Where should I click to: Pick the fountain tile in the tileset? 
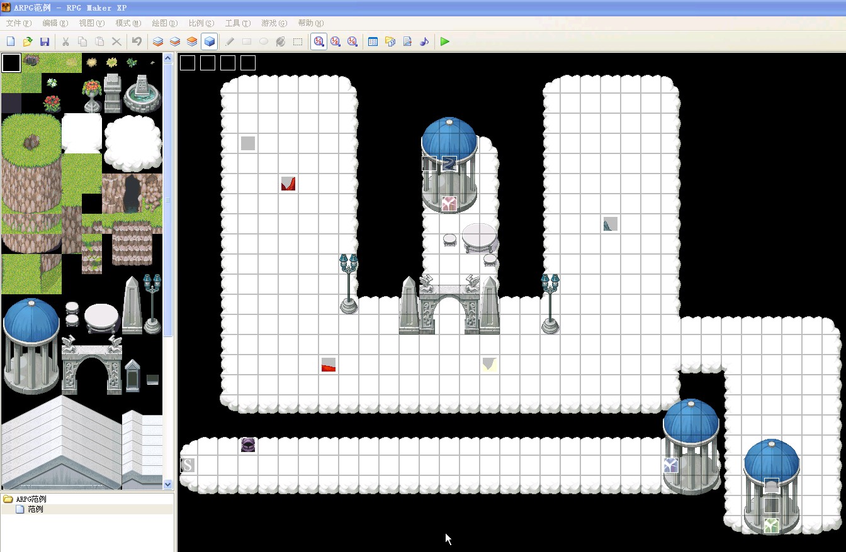click(x=142, y=92)
